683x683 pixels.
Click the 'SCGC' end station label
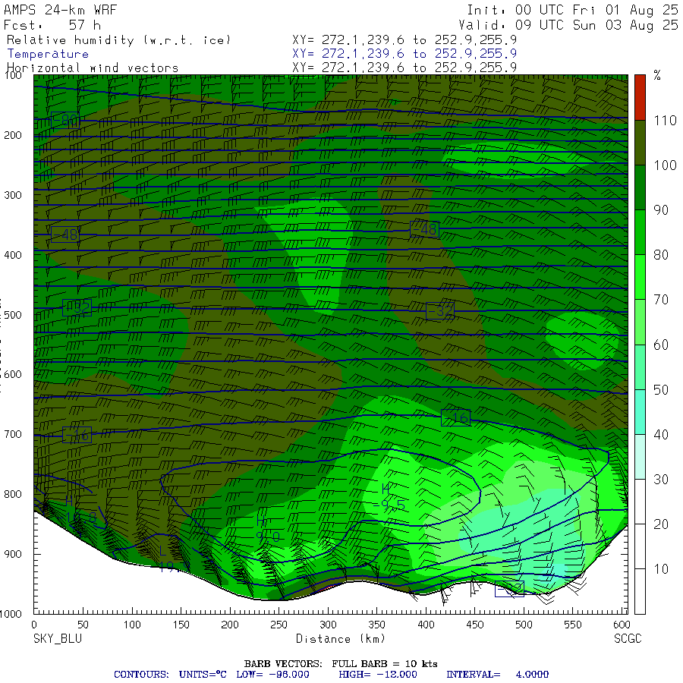point(628,638)
